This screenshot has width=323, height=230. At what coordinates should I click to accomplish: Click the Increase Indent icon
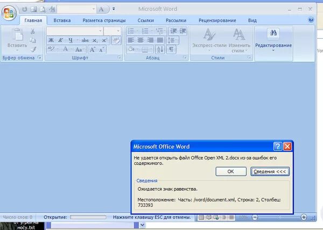182,31
